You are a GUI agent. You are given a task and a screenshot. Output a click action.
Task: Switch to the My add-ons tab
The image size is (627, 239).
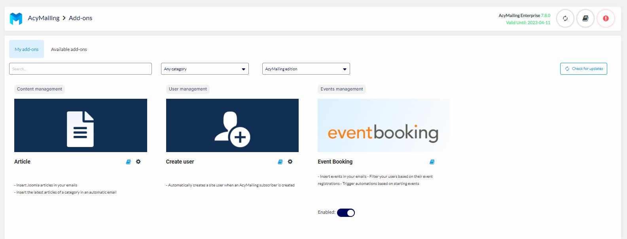click(x=27, y=49)
